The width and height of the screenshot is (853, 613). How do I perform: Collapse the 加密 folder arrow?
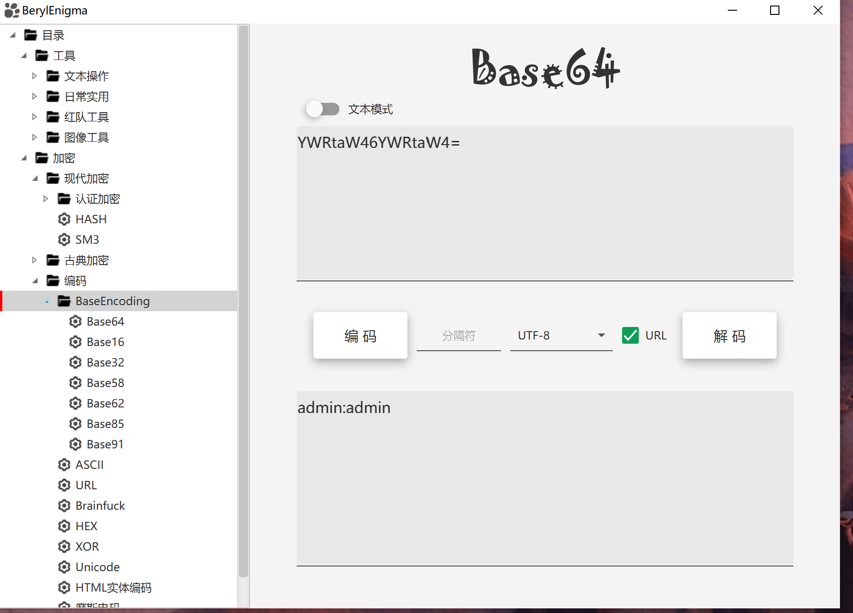coord(24,158)
